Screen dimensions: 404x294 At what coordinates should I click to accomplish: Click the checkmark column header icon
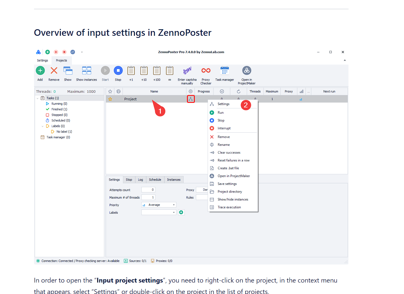[x=222, y=91]
